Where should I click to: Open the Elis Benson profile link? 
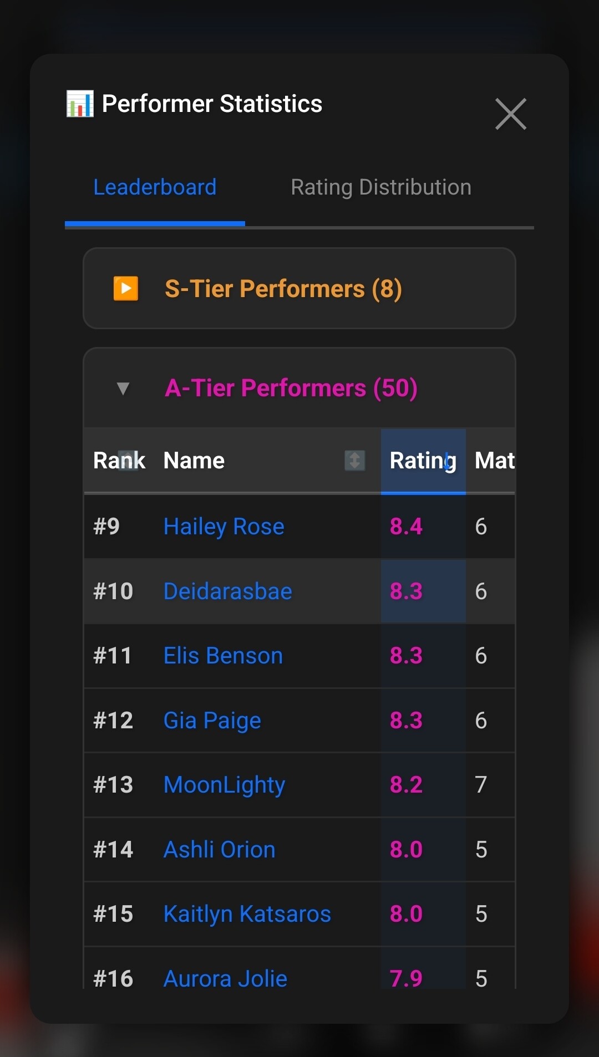[x=224, y=656]
